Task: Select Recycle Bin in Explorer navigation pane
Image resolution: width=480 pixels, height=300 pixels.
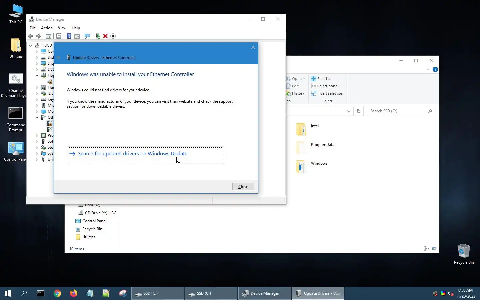Action: [89, 229]
